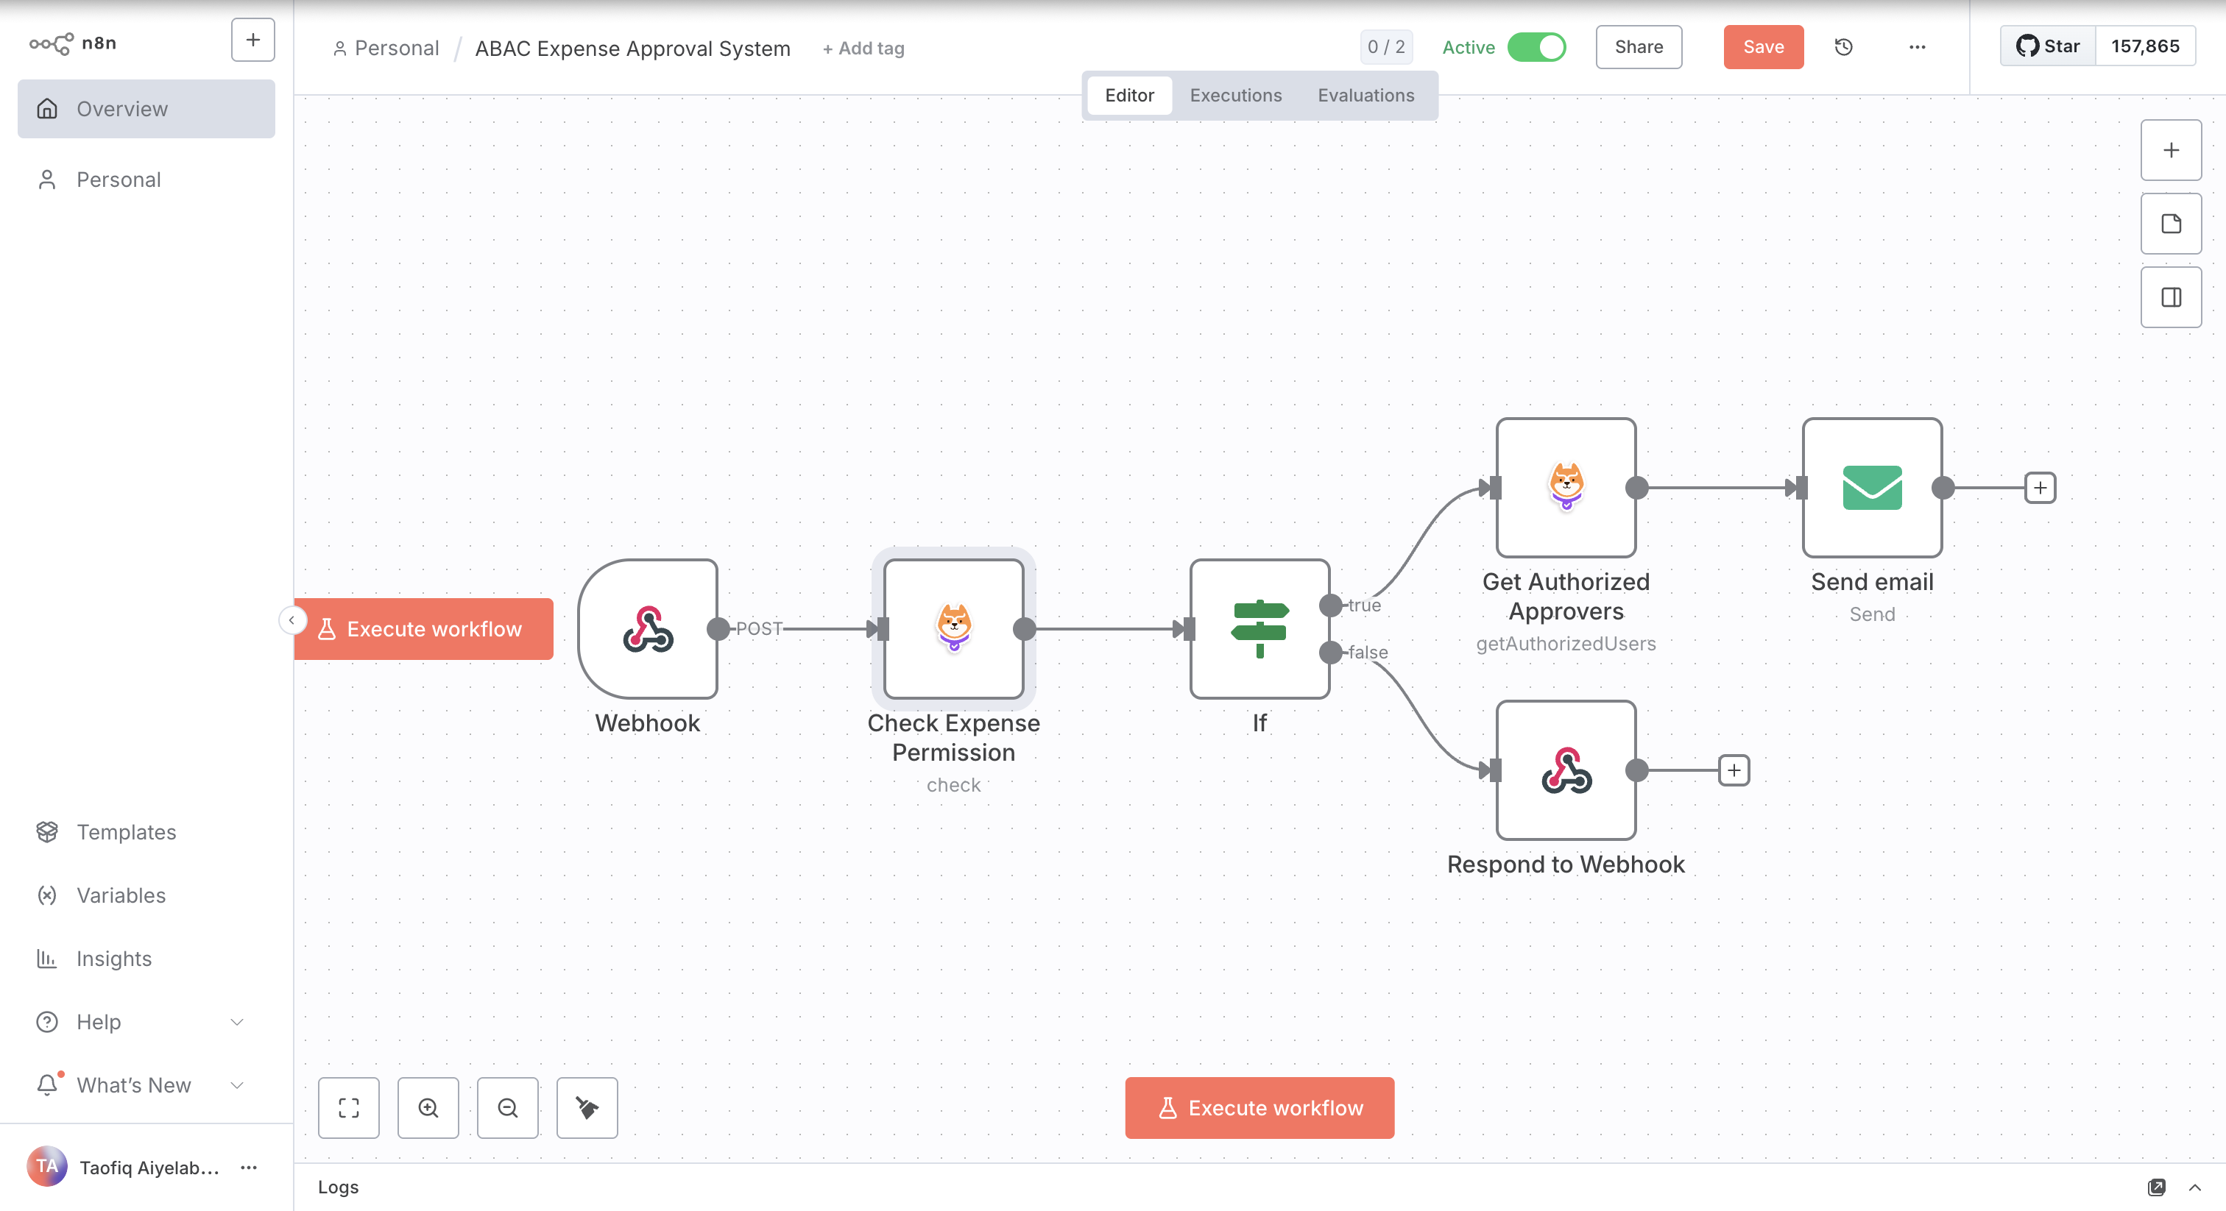Screen dimensions: 2226x1211
Task: Open user account options menu
Action: (x=249, y=1167)
